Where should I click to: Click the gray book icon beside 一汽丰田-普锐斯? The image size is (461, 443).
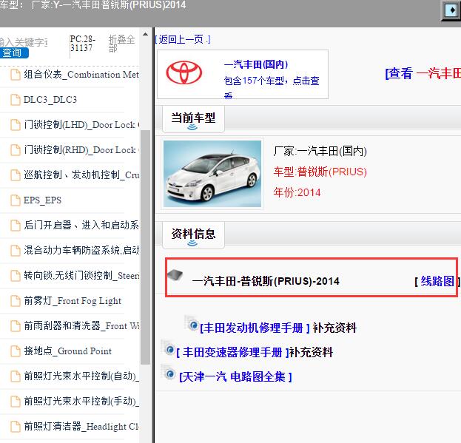[175, 276]
